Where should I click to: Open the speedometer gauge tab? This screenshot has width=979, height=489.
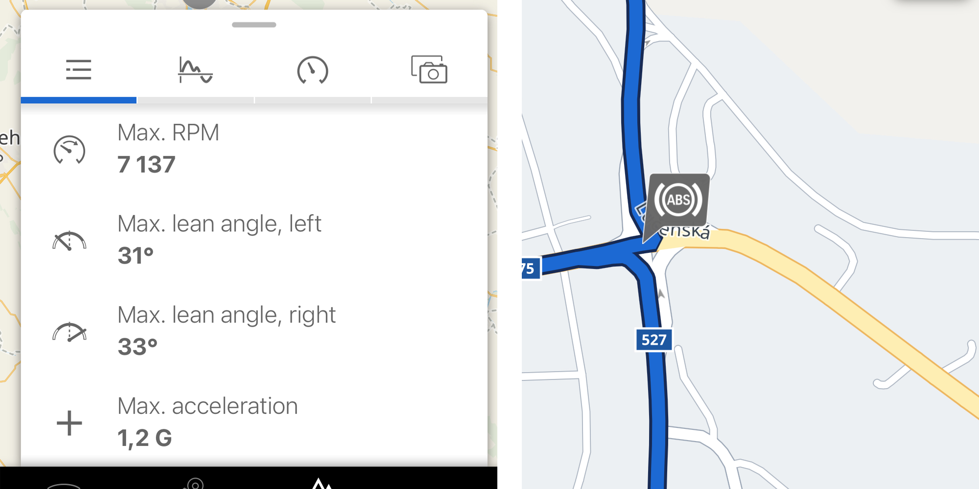click(312, 70)
